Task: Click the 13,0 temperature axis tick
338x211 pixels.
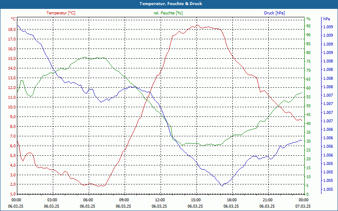Action: tap(12, 78)
